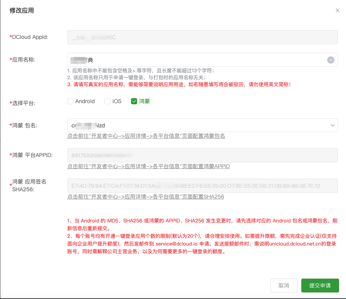
Task: Expand the 鸿蒙 包名 dropdown arrow
Action: (333, 125)
